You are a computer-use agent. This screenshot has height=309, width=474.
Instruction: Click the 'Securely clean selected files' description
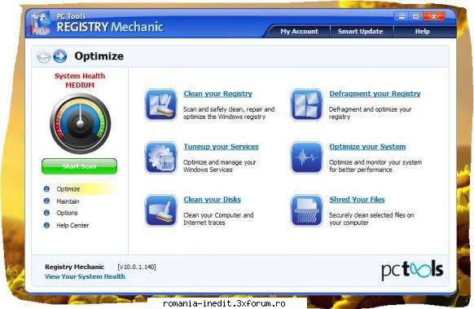pos(371,219)
